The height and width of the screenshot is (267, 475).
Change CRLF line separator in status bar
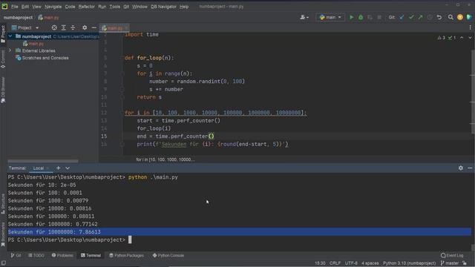[335, 263]
